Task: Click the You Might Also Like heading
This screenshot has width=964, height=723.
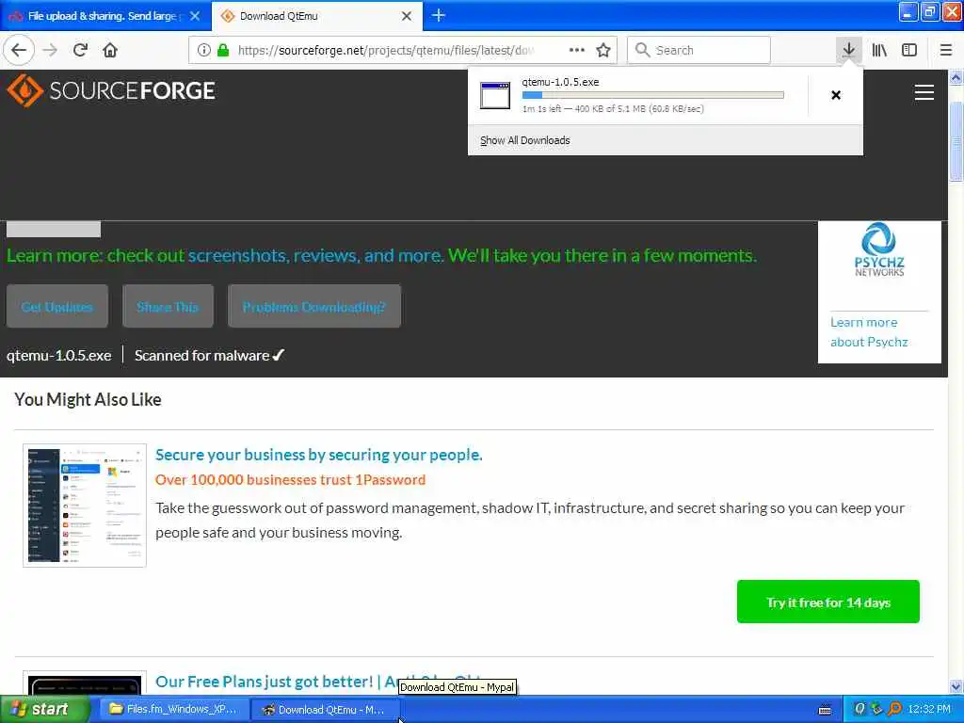Action: pos(88,399)
